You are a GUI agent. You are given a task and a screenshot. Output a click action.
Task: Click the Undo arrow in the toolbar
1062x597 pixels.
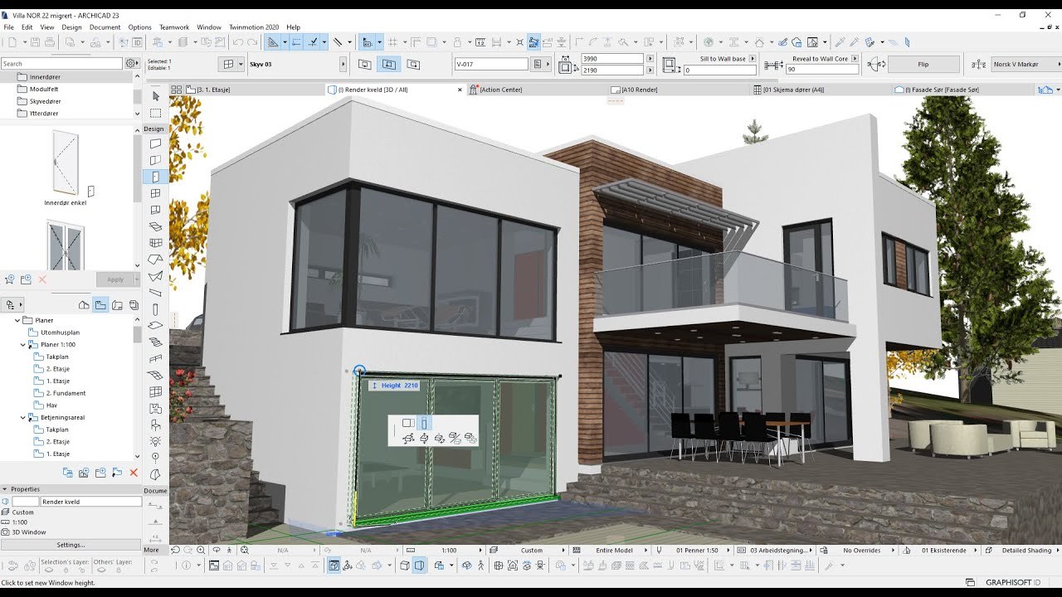238,42
